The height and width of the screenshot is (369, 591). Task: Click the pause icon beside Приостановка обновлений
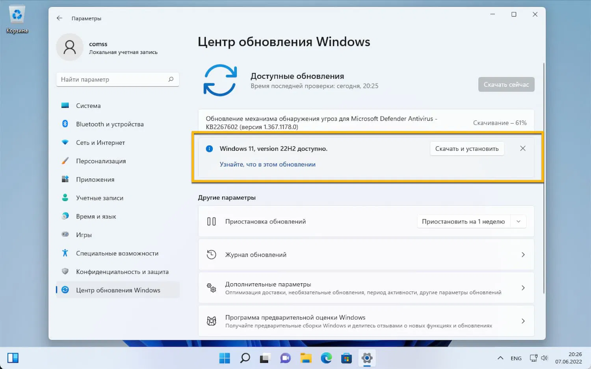point(212,221)
